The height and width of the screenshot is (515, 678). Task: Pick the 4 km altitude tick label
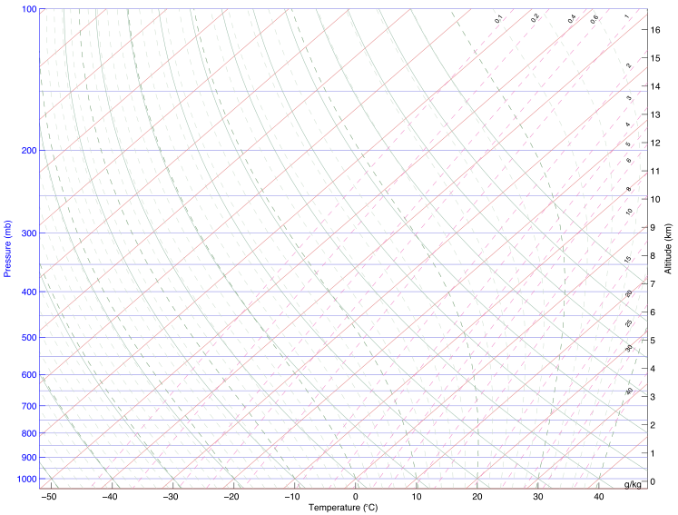(x=653, y=369)
